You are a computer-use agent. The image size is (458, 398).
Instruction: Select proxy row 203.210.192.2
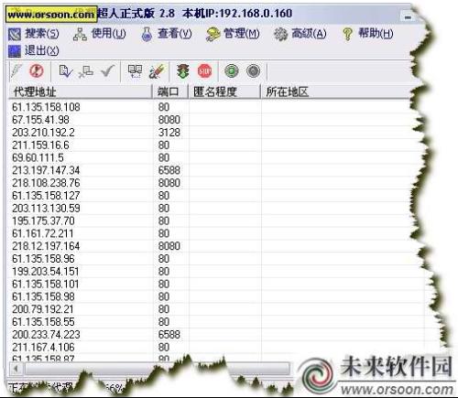(211, 133)
